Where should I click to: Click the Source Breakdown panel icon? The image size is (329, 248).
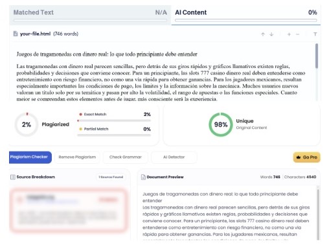point(13,177)
